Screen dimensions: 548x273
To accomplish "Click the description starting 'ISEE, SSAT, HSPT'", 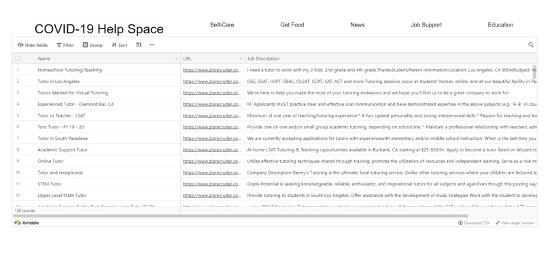I will click(x=391, y=81).
